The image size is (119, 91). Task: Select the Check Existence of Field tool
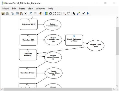pos(74,40)
